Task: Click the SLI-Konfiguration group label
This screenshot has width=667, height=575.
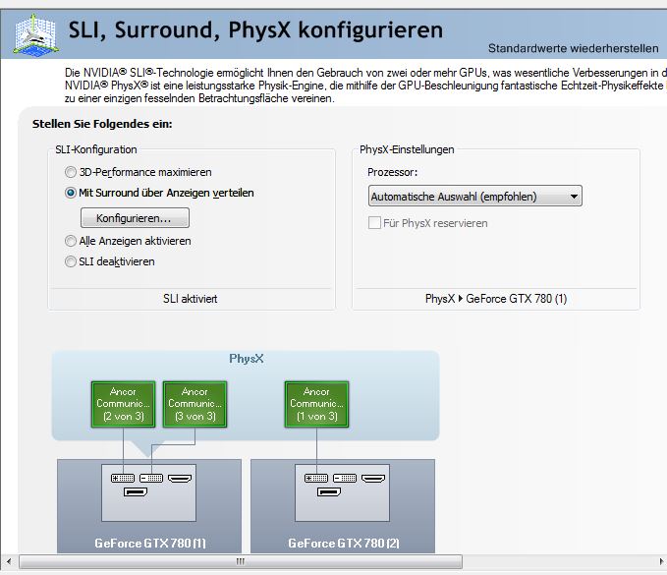Action: [96, 149]
